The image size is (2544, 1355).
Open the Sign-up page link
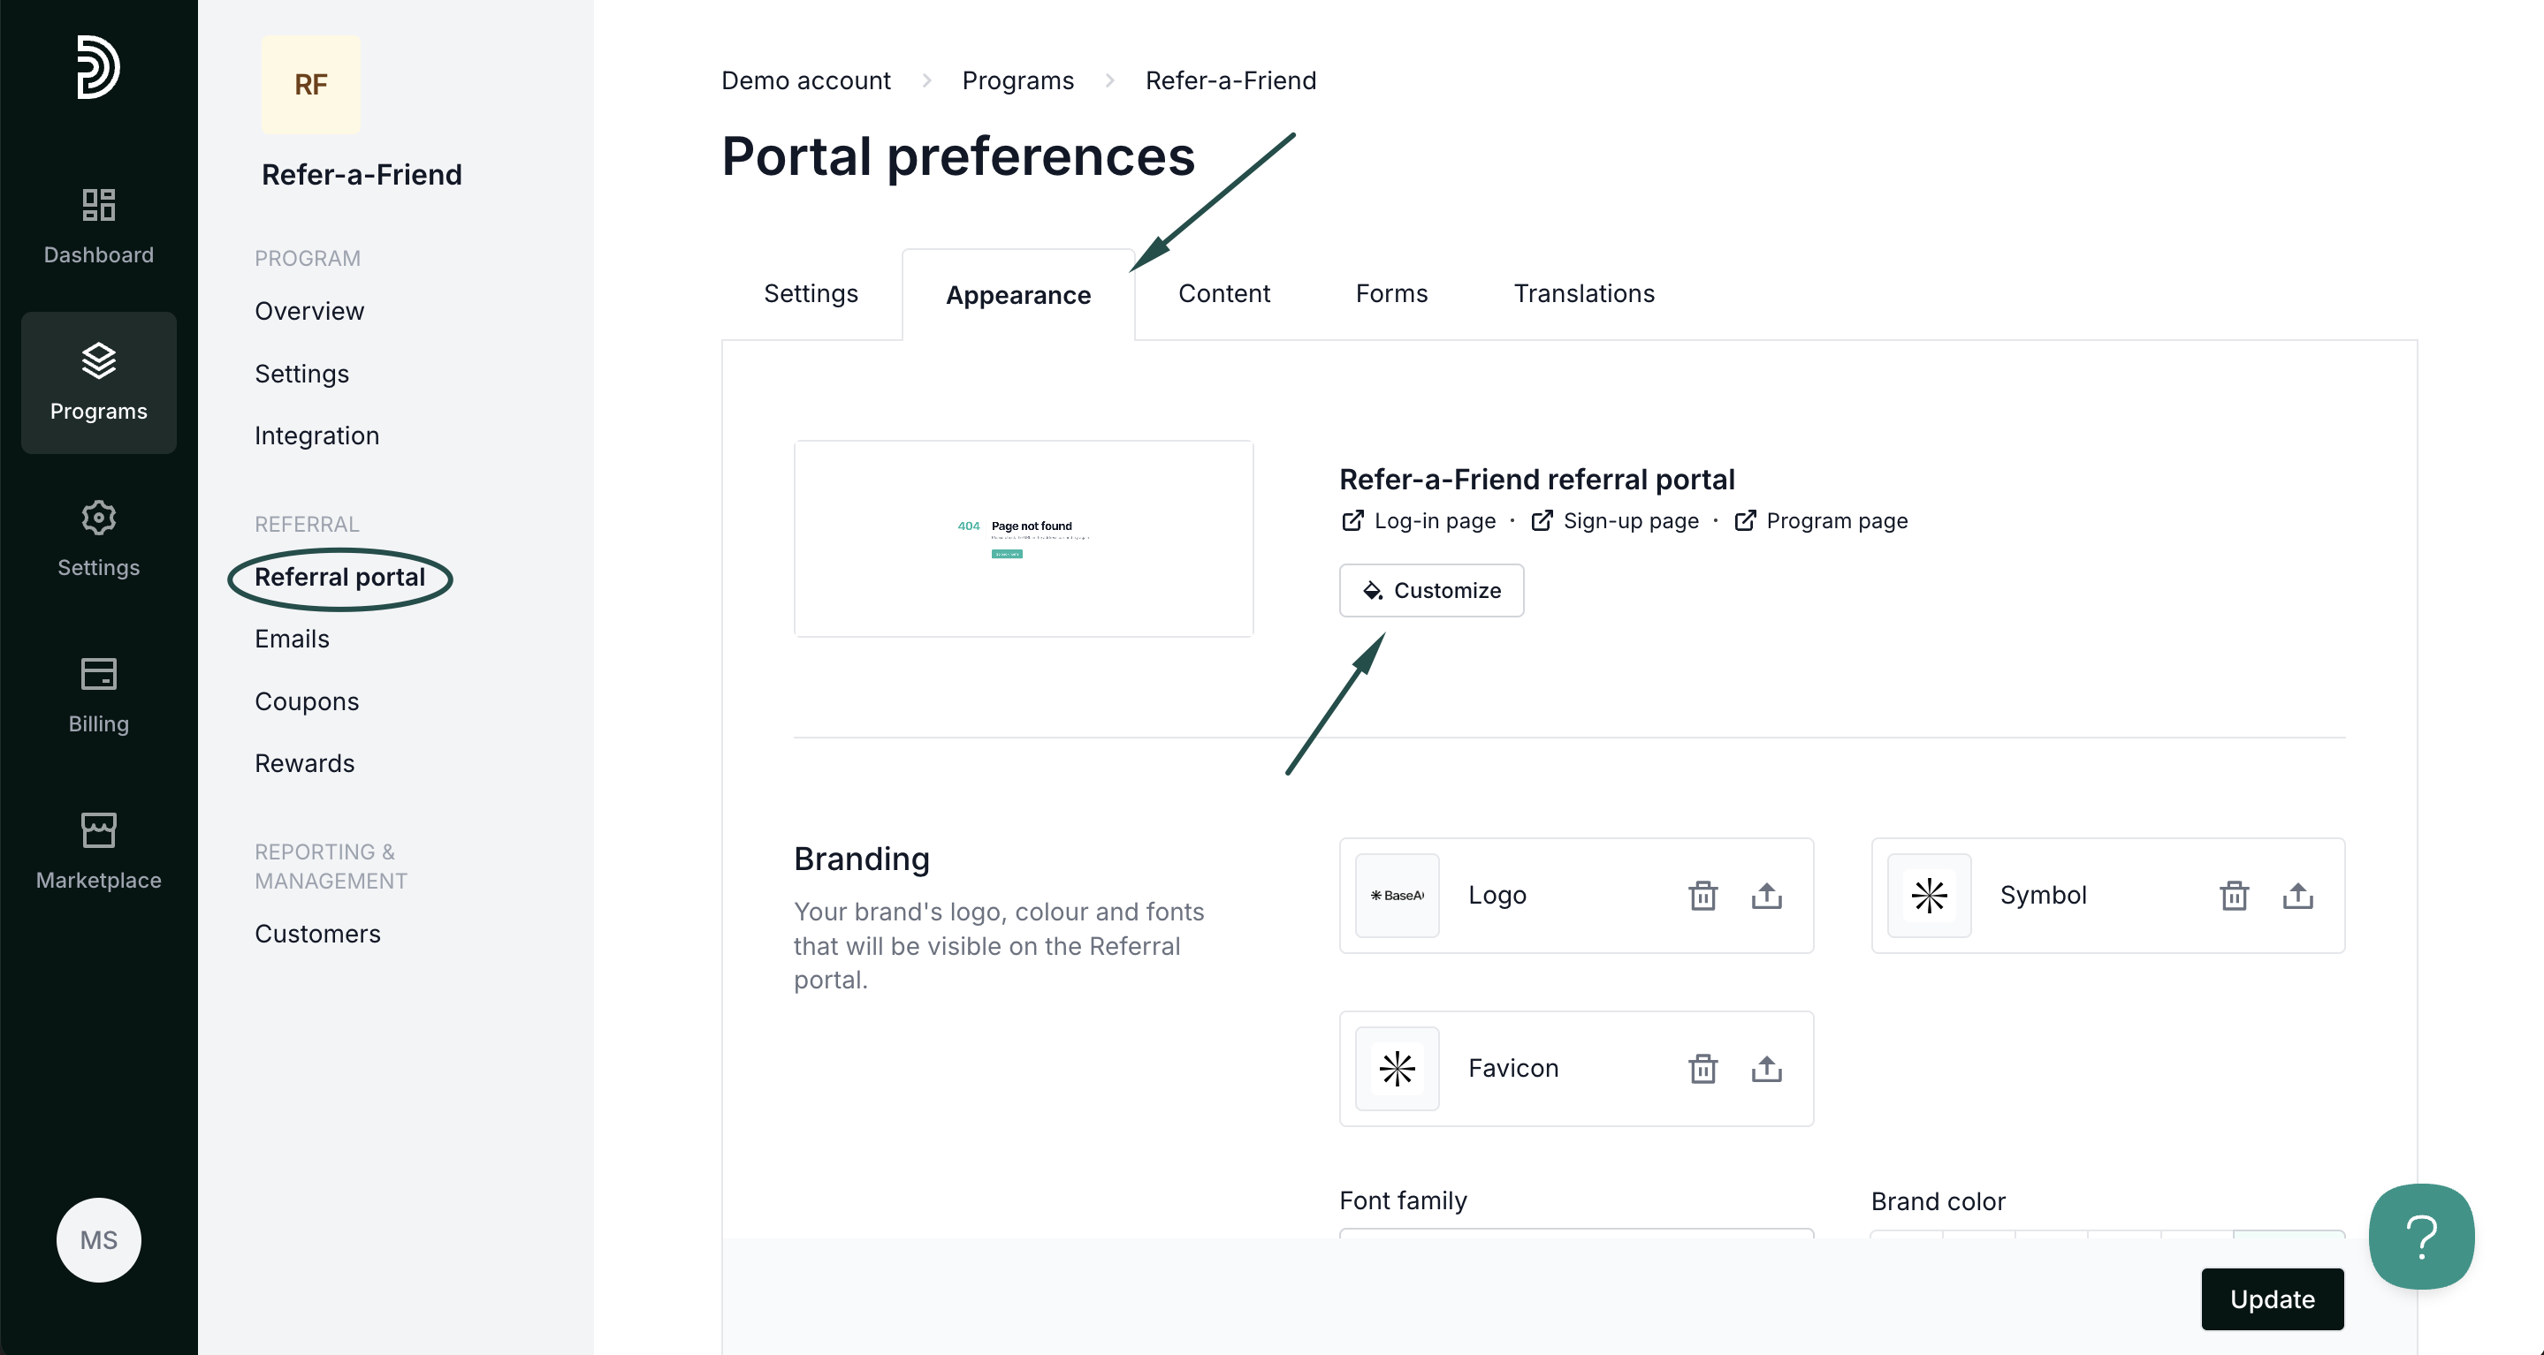[x=1615, y=520]
